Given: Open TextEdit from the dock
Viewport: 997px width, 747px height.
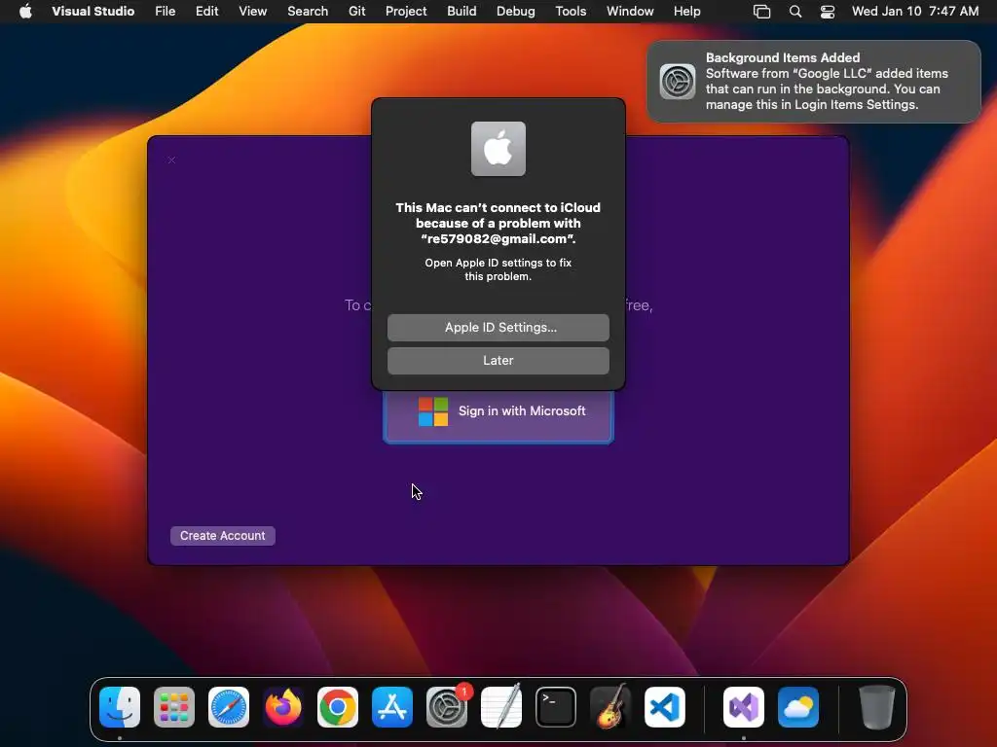Looking at the screenshot, I should pyautogui.click(x=501, y=707).
